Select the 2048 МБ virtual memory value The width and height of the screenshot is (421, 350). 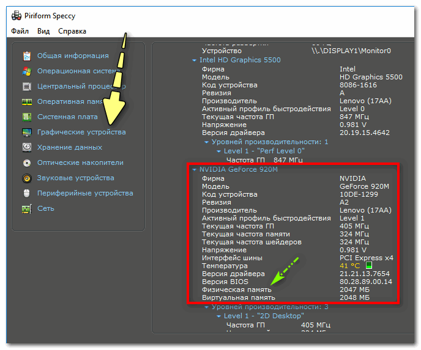pos(355,297)
